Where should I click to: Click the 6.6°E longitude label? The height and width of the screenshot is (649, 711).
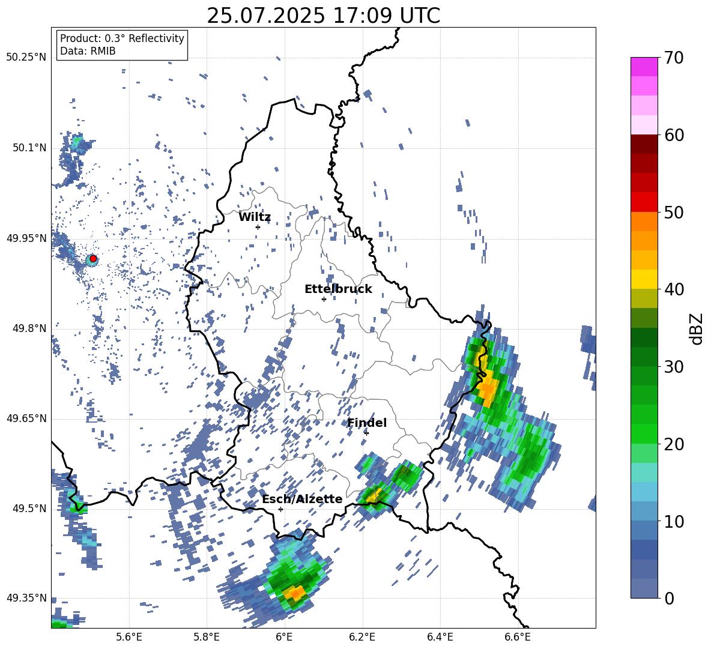pos(518,637)
